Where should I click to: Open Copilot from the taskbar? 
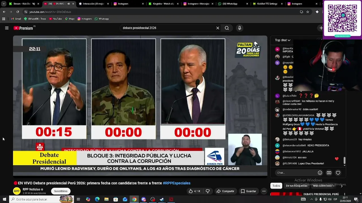(88, 199)
